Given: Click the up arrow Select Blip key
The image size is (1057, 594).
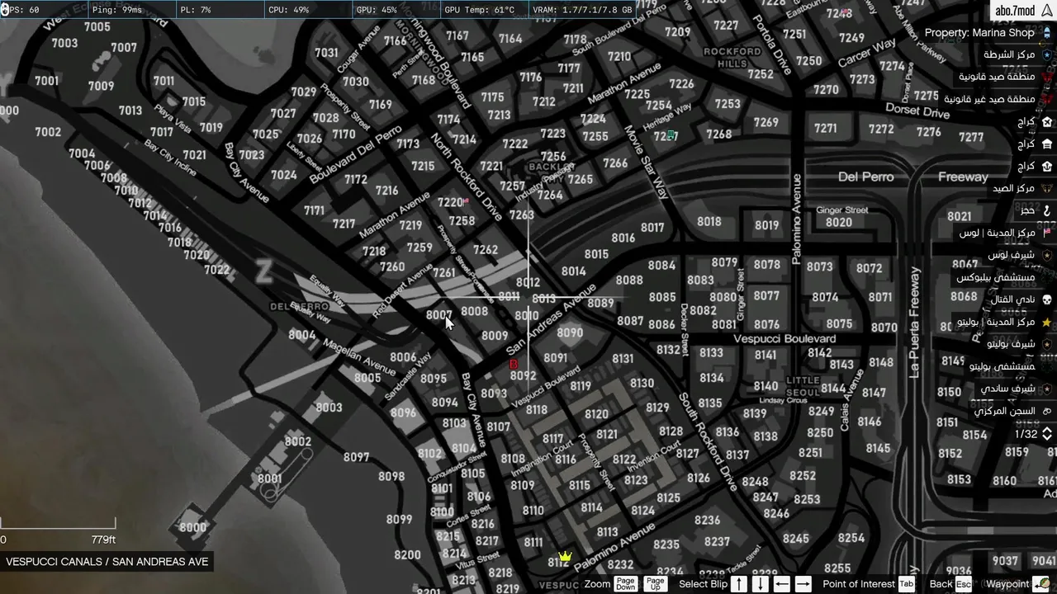Looking at the screenshot, I should click(x=739, y=584).
